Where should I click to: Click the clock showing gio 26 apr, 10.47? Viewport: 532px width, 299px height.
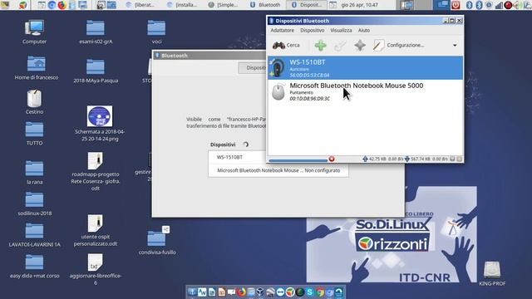click(x=359, y=5)
